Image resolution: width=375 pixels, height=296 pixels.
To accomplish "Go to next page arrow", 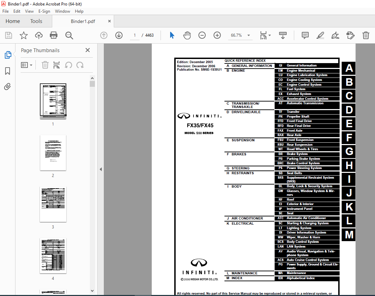I will tap(119, 35).
